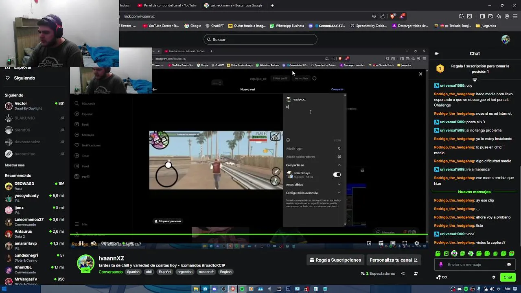Click Etiquetar personas in reel dialog
The height and width of the screenshot is (293, 521).
point(168,221)
